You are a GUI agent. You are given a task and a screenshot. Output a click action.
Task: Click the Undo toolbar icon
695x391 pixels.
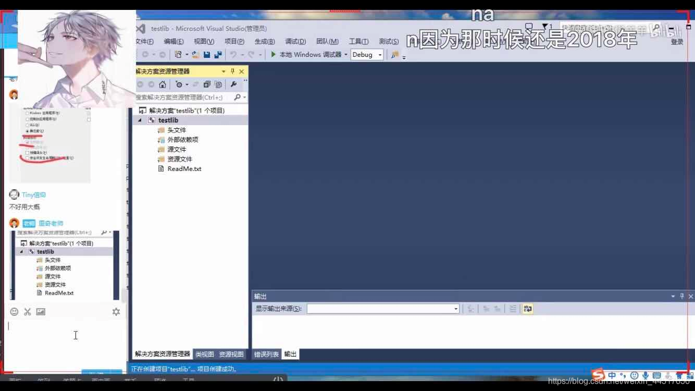pyautogui.click(x=233, y=55)
